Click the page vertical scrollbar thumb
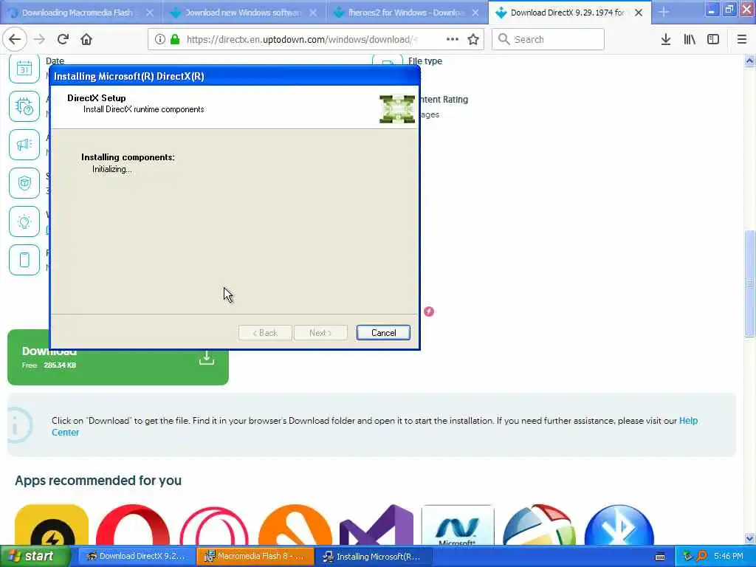756x567 pixels. 749,284
